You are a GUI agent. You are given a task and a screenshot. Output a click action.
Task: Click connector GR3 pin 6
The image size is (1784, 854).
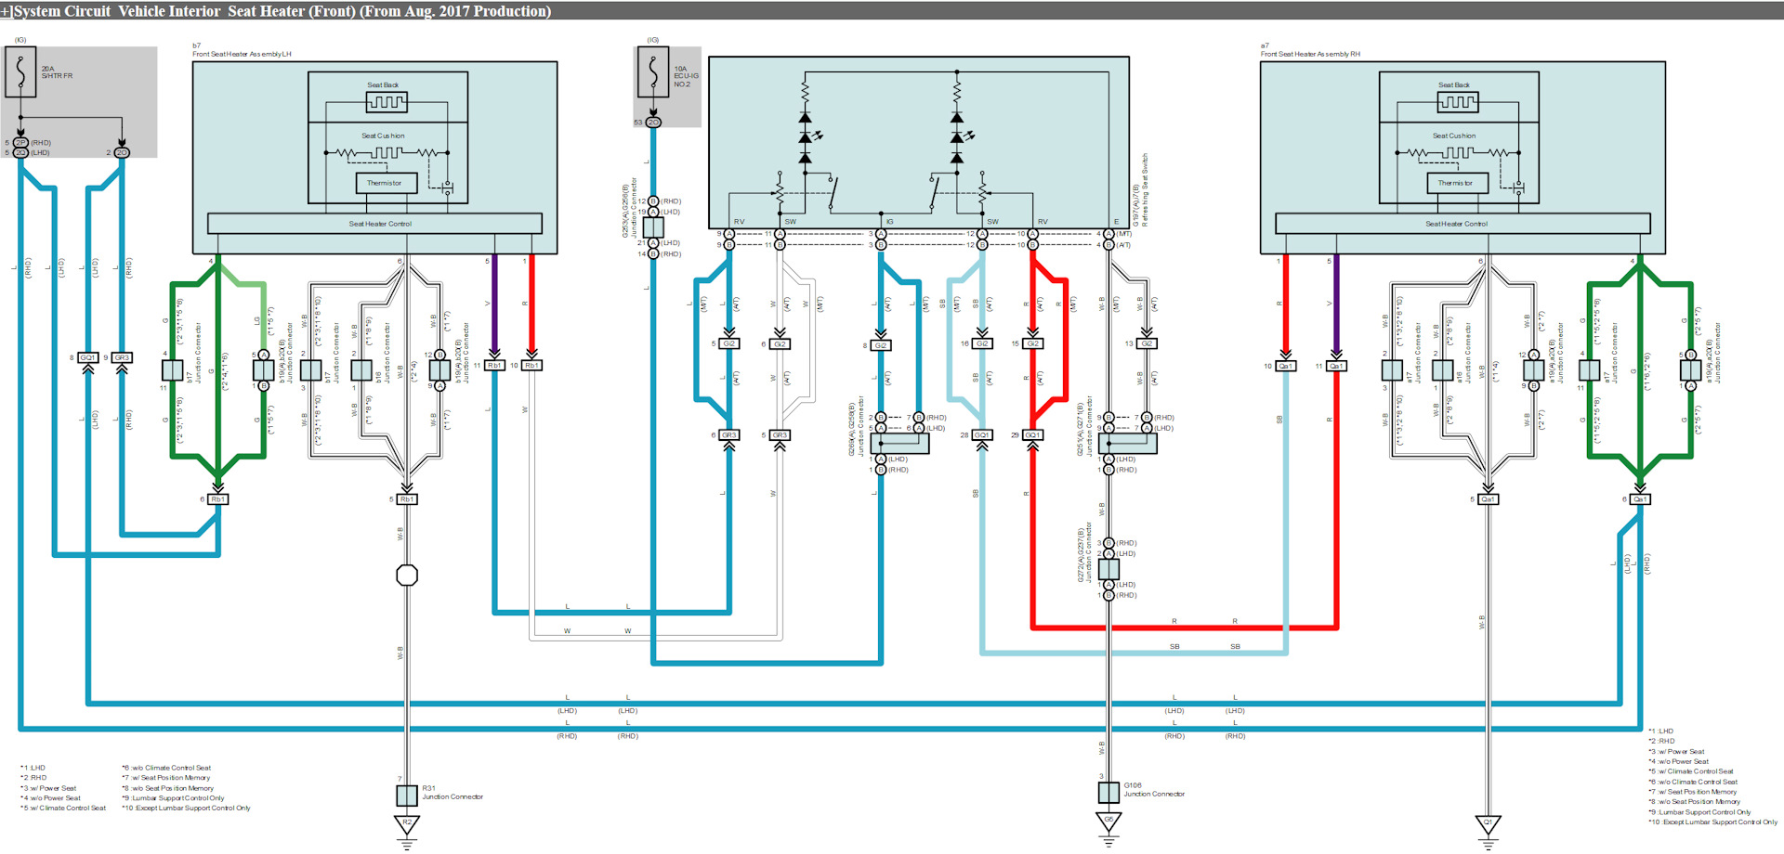click(729, 435)
